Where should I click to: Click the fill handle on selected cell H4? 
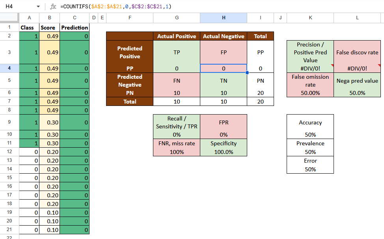point(247,73)
